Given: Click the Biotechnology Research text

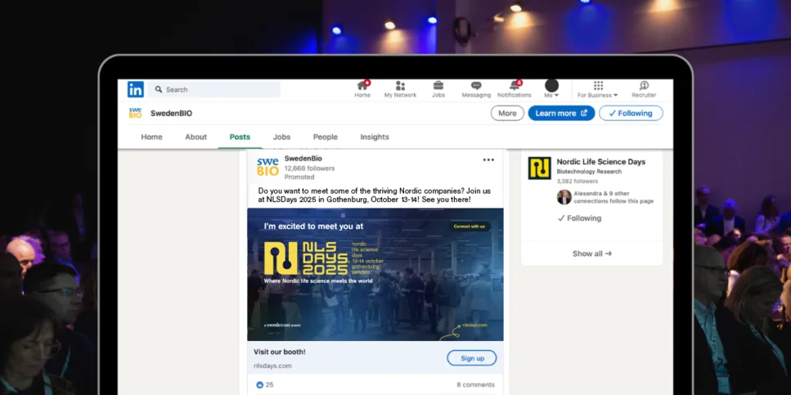Looking at the screenshot, I should pyautogui.click(x=589, y=171).
